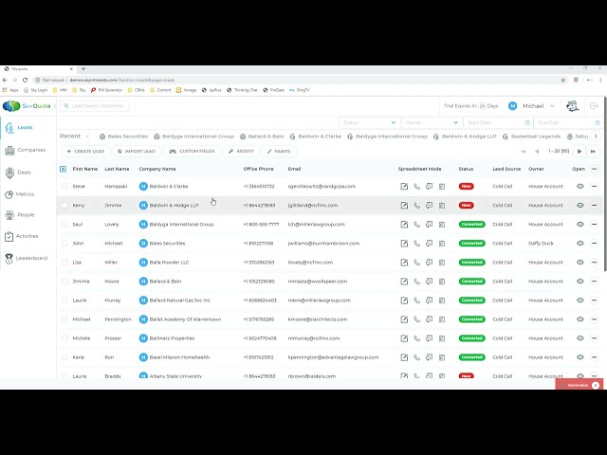Screen dimensions: 607x455
Task: Check the box beside Steve Hamasaki
Action: [x=64, y=187]
